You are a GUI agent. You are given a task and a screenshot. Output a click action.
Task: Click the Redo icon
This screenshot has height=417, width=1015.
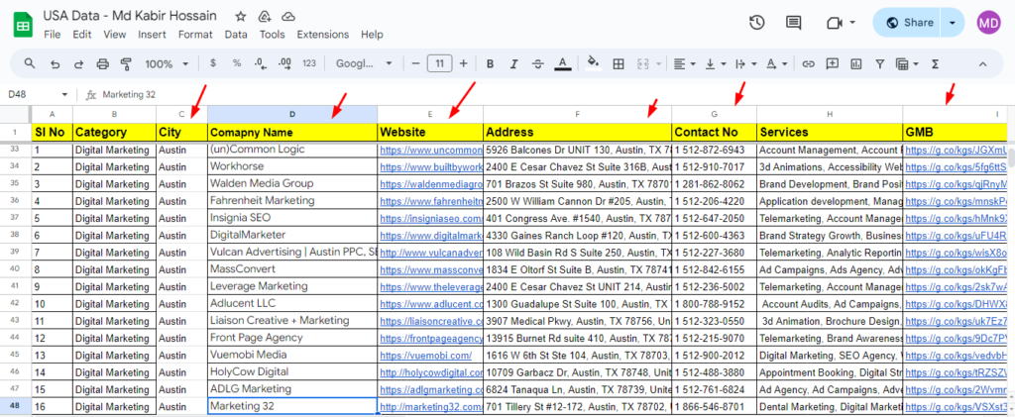click(x=79, y=63)
